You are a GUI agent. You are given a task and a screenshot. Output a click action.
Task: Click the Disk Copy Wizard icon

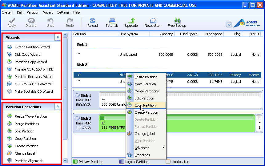pos(10,55)
